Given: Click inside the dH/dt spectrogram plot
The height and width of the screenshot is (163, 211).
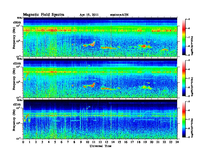Looking at the screenshot, I should pos(100,37).
